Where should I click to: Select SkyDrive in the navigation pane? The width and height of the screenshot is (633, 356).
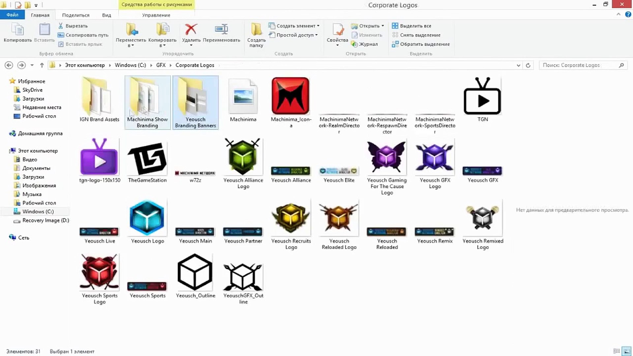pos(32,90)
